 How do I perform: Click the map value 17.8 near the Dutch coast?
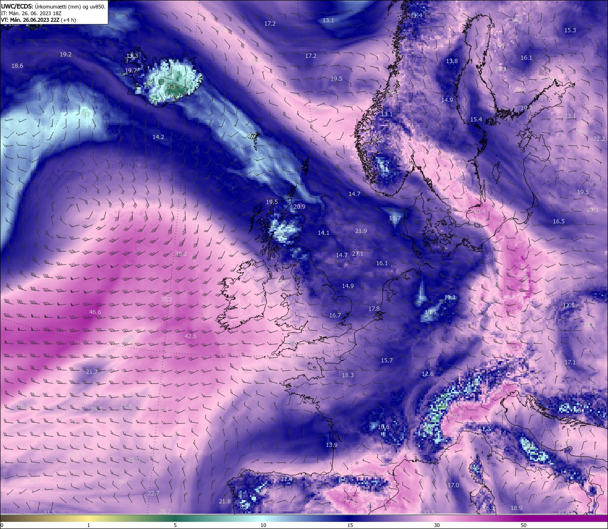point(374,309)
